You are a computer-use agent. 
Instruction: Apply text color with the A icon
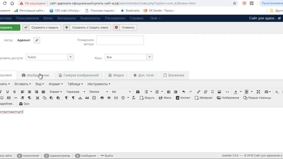click(x=236, y=92)
